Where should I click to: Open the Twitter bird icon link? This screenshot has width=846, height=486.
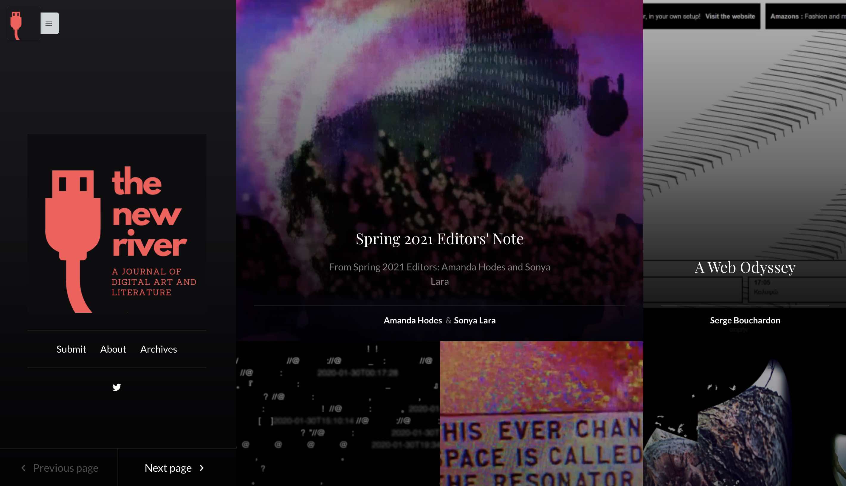117,387
